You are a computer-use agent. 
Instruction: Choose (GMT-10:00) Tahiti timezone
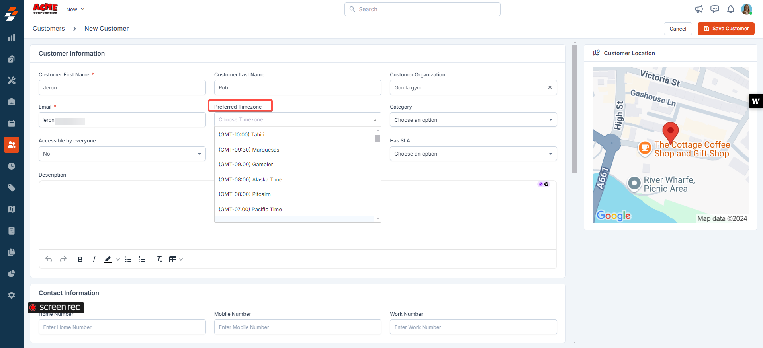pos(242,135)
